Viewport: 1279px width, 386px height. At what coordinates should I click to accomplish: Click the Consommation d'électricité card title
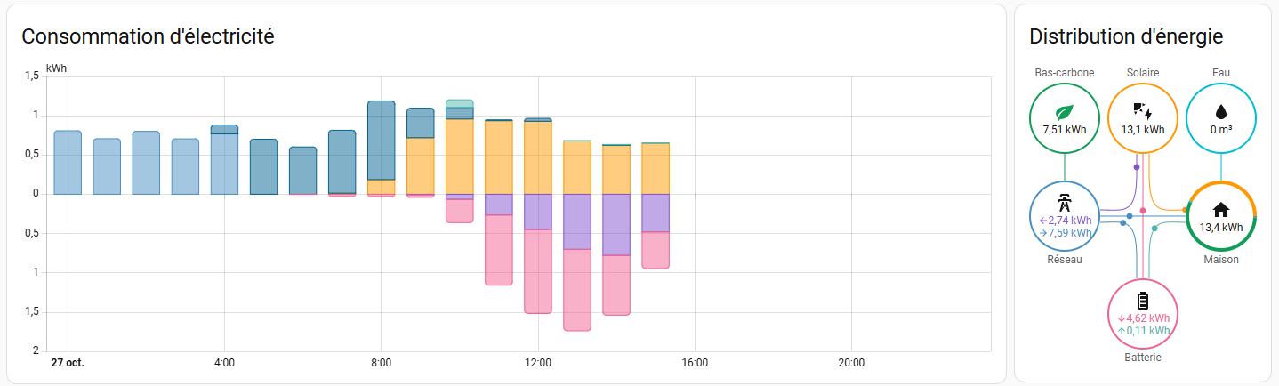click(148, 36)
